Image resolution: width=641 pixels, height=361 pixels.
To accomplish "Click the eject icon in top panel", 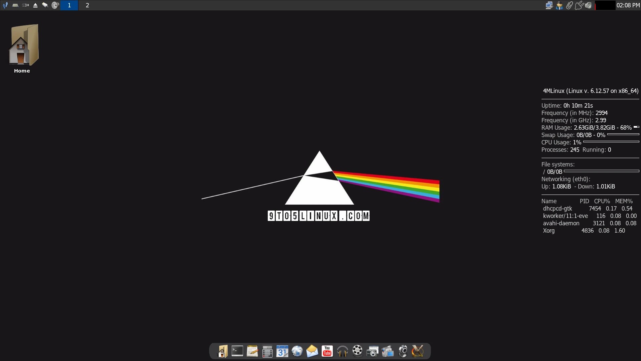I will 35,5.
